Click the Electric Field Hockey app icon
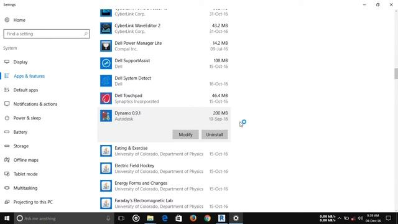Screen dimensions: 398x224 coord(106,169)
